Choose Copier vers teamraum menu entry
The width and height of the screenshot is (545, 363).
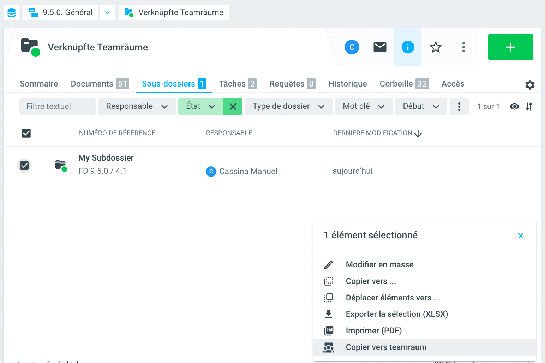coord(386,347)
